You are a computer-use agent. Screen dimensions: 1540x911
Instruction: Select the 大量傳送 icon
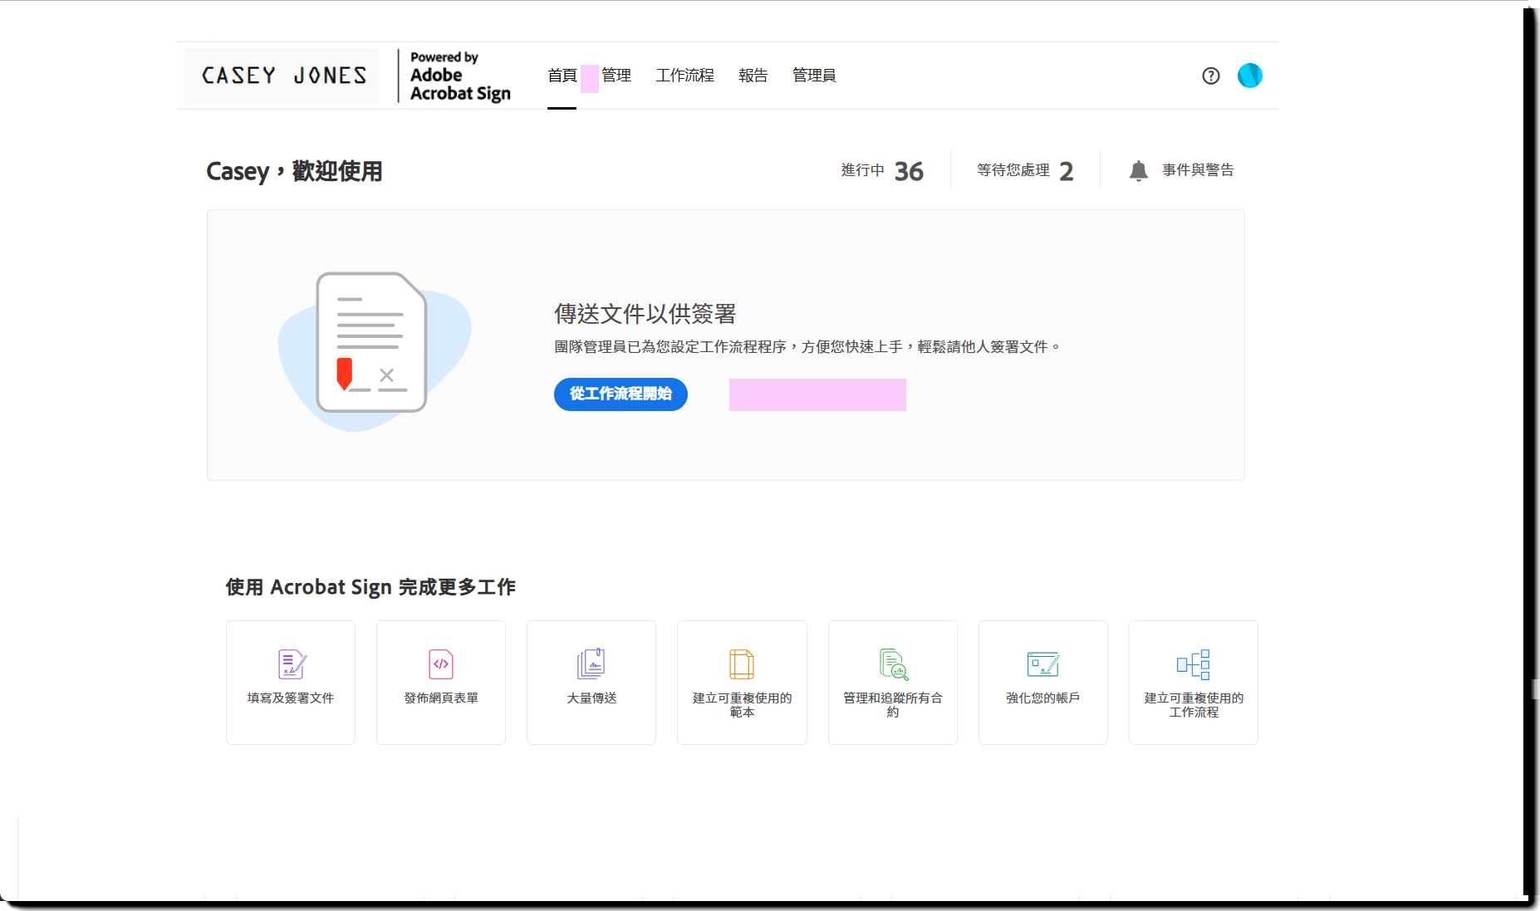click(x=591, y=664)
